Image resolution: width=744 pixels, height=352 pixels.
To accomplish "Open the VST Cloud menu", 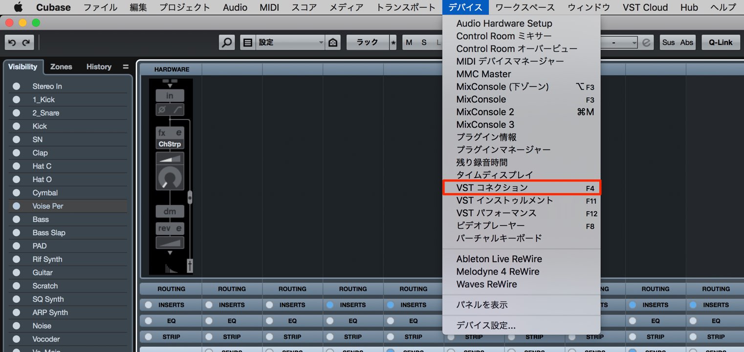I will (645, 7).
